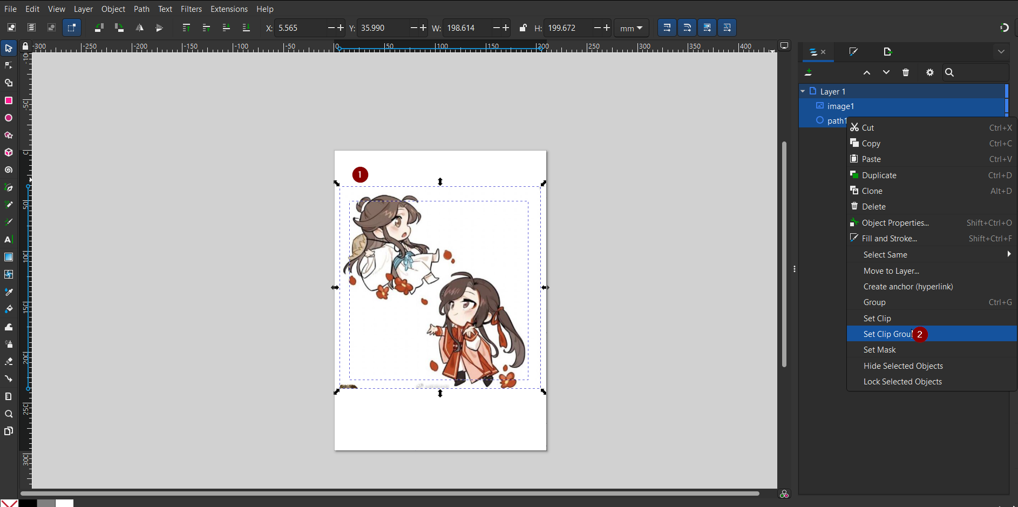Select the Text tool
The height and width of the screenshot is (507, 1018).
(9, 240)
